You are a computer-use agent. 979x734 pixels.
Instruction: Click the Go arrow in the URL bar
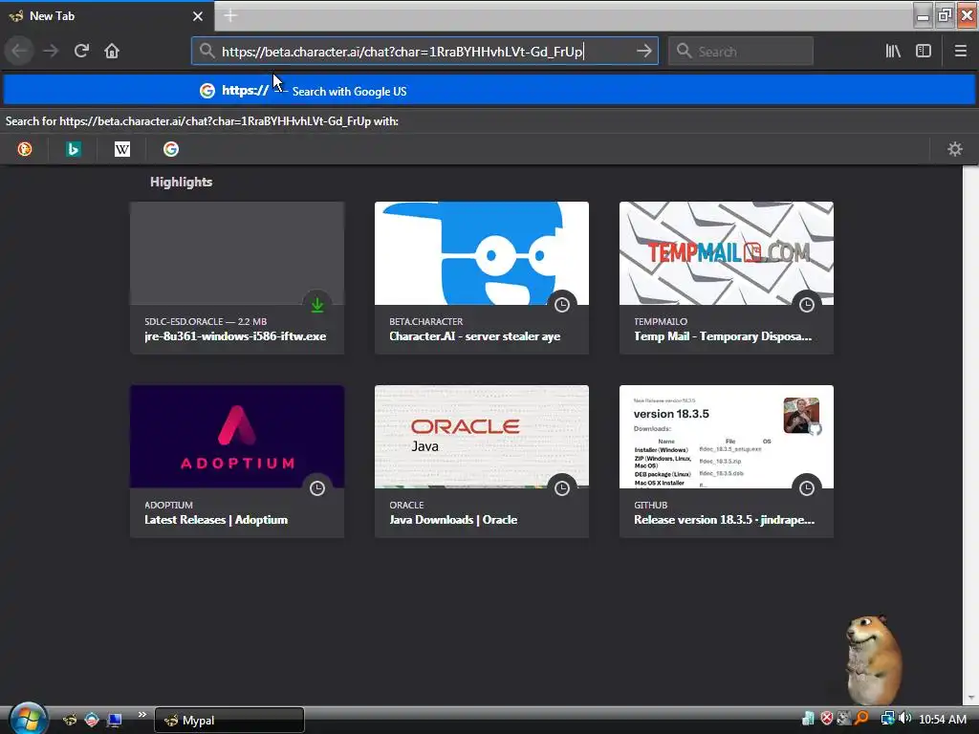[643, 52]
